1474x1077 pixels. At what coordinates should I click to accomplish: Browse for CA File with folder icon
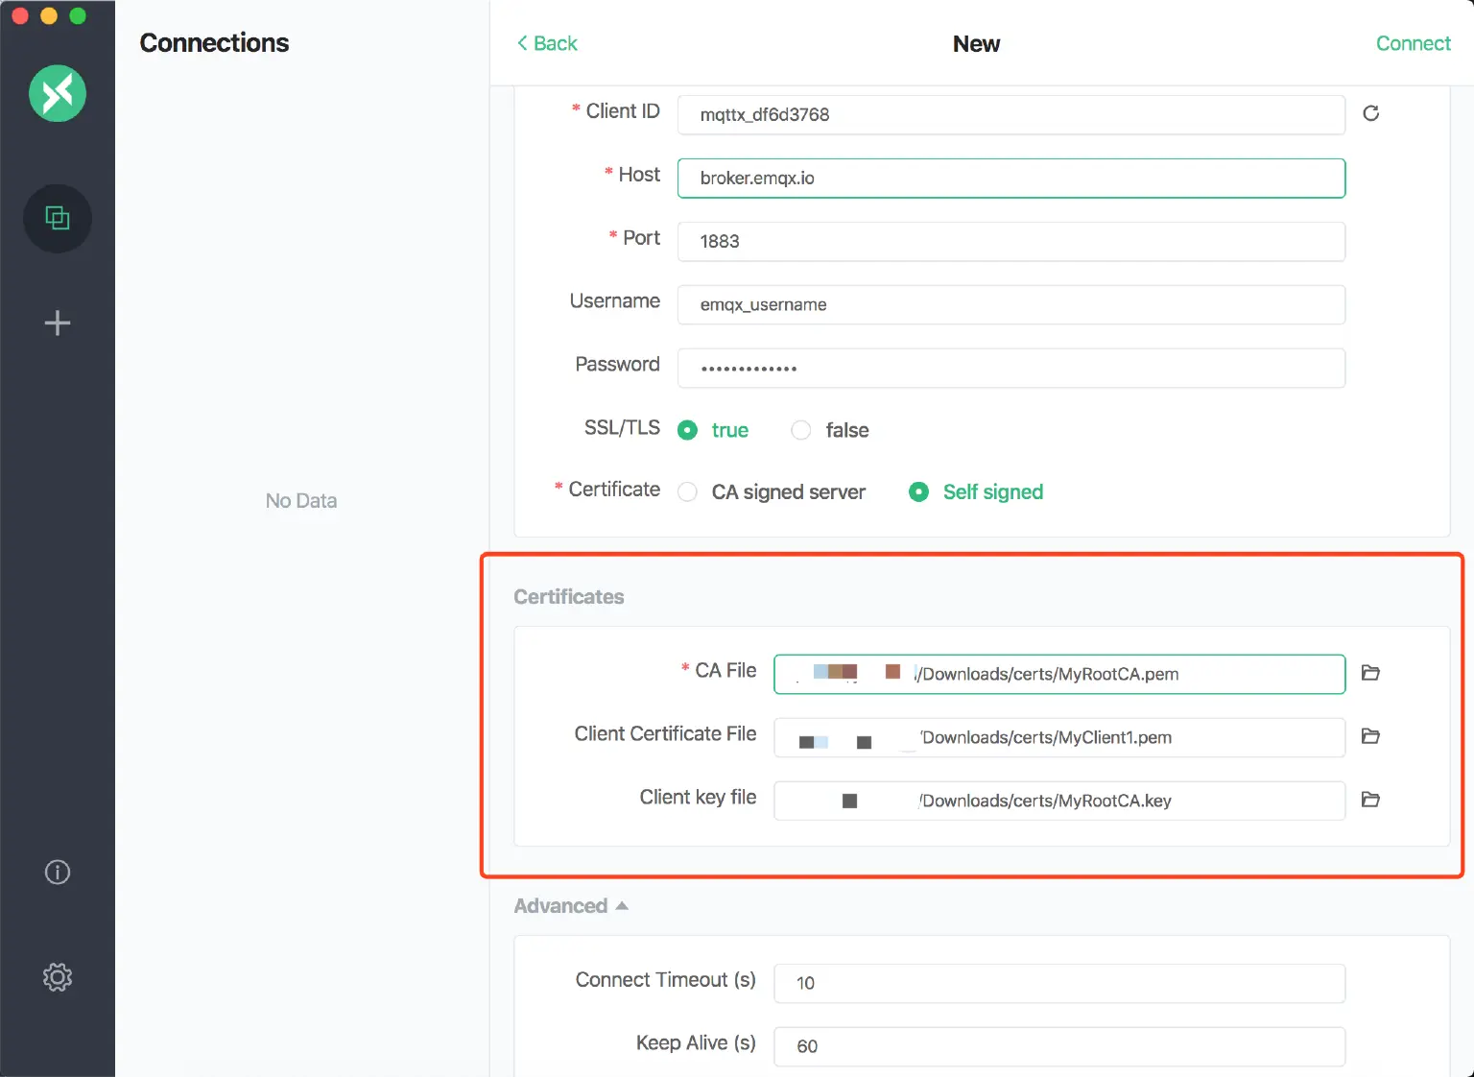1370,673
